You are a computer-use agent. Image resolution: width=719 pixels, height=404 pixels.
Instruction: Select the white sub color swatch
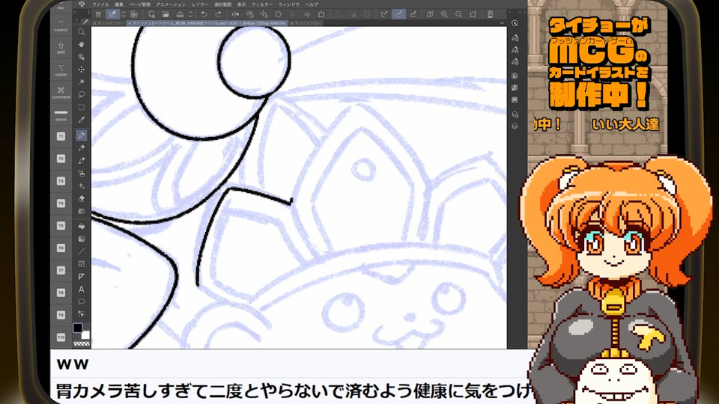pos(85,335)
